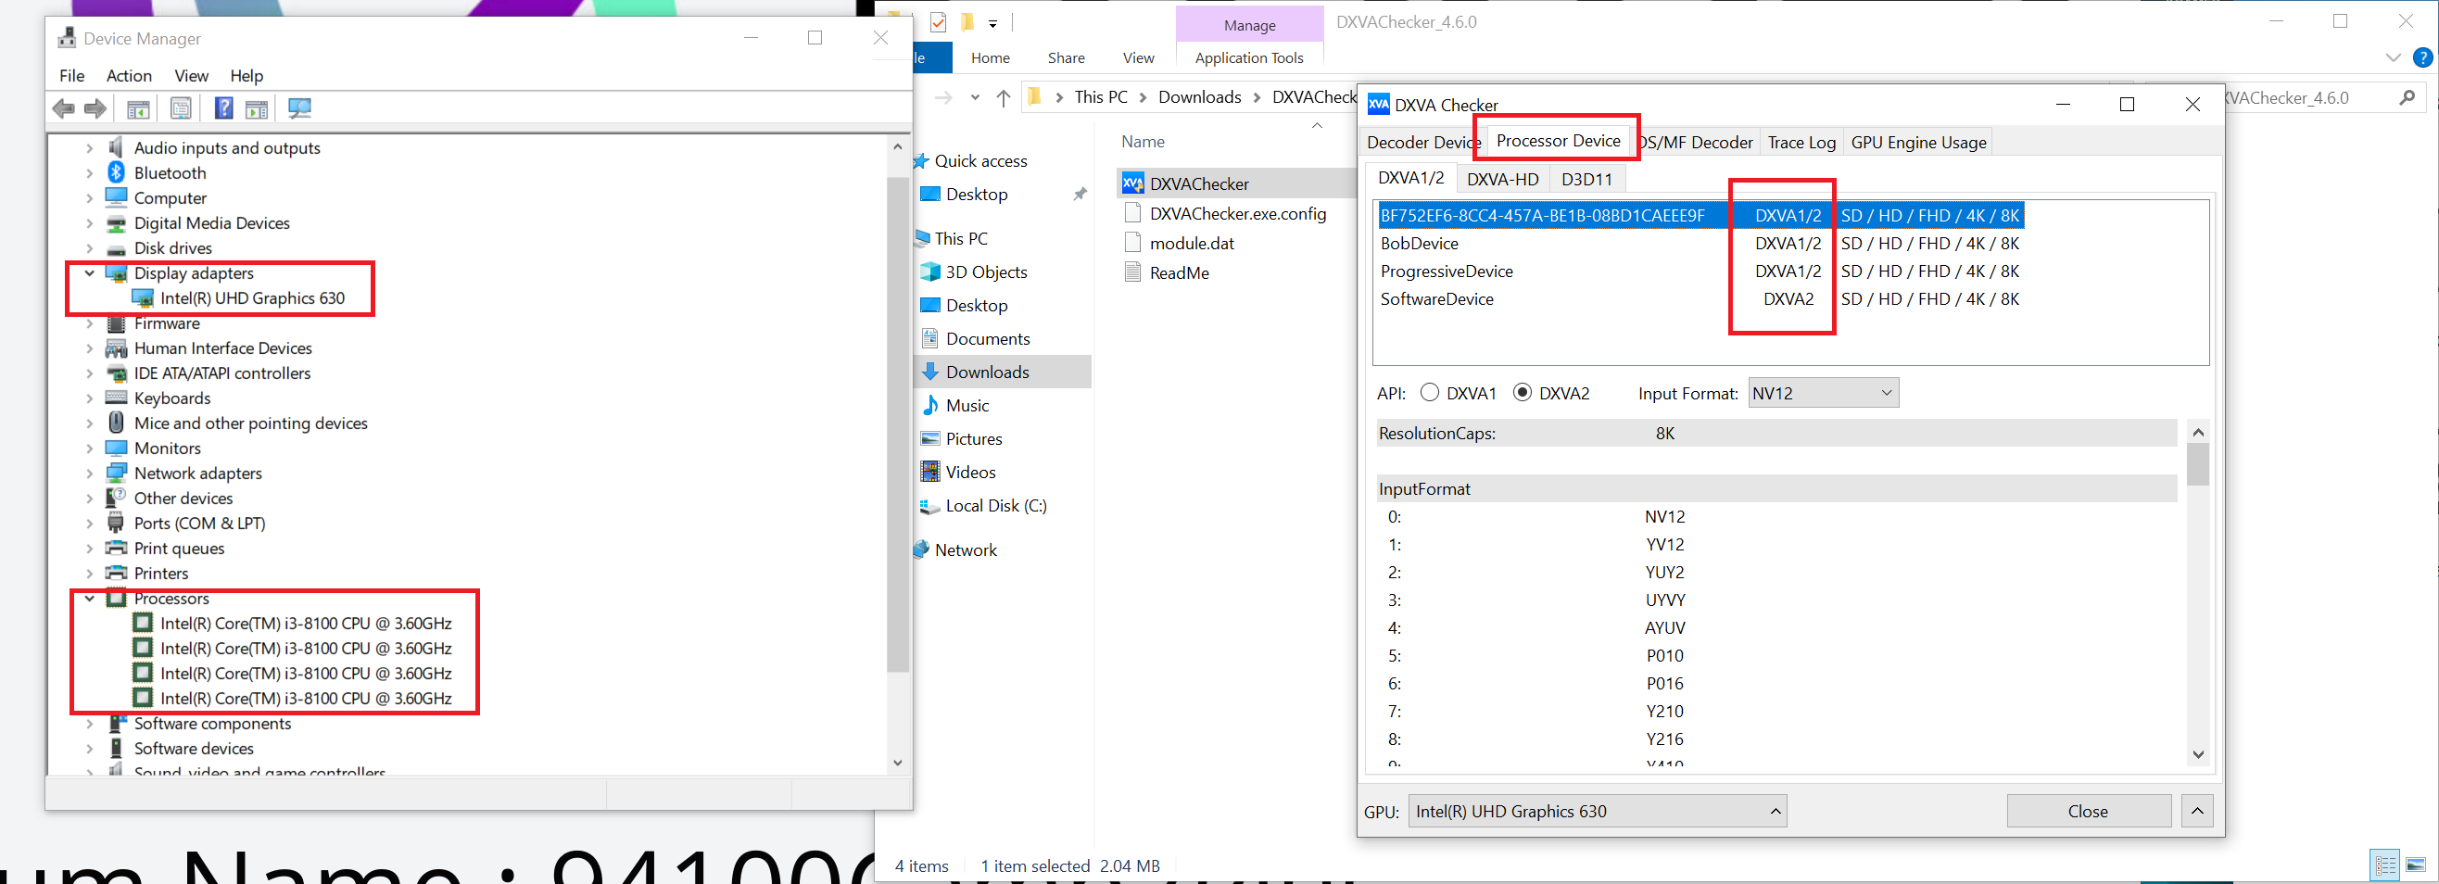Click the Videos icon in navigation pane
The width and height of the screenshot is (2439, 884).
pyautogui.click(x=930, y=472)
